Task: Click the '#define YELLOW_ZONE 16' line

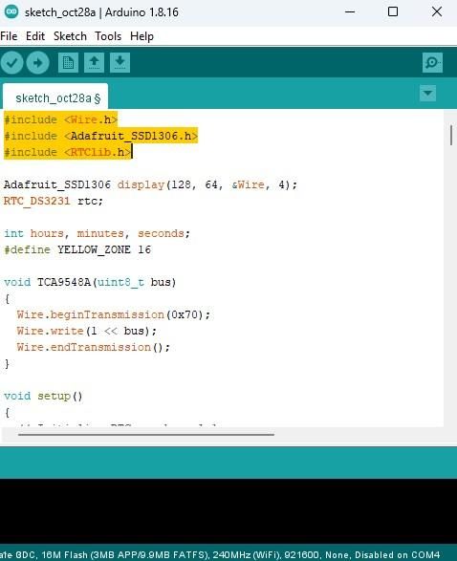Action: pyautogui.click(x=77, y=249)
